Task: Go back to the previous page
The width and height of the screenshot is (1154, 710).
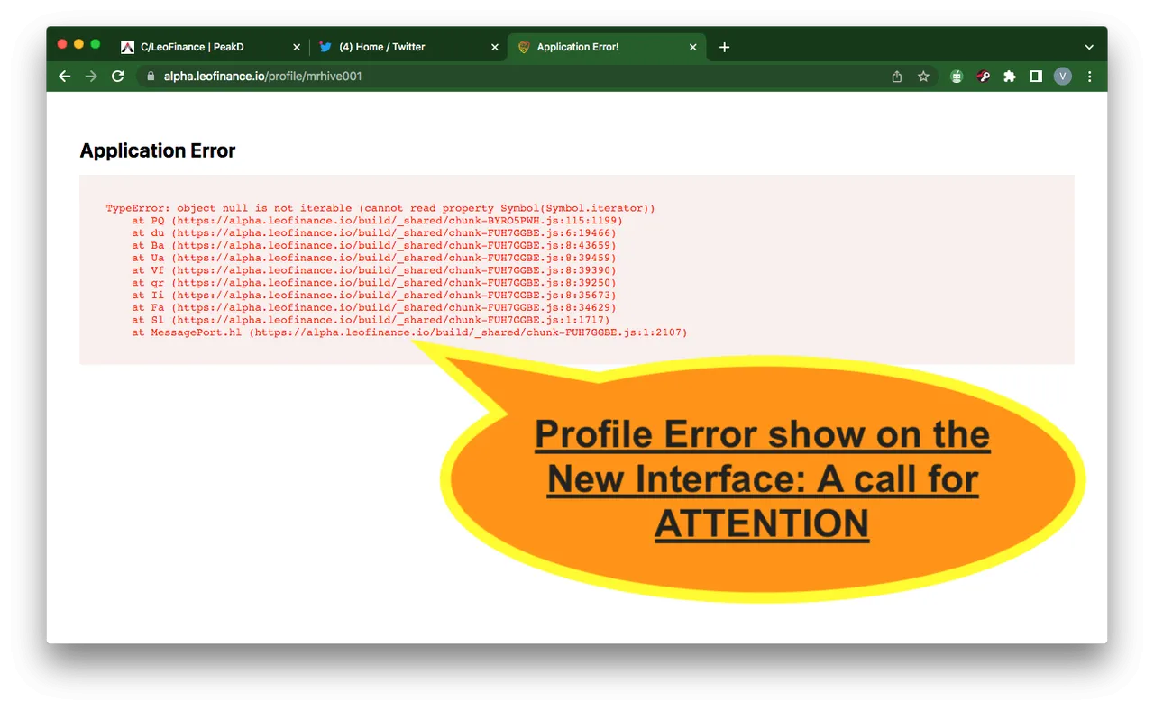Action: tap(64, 77)
